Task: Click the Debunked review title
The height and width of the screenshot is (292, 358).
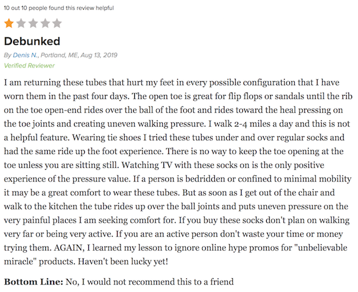Action: 32,41
